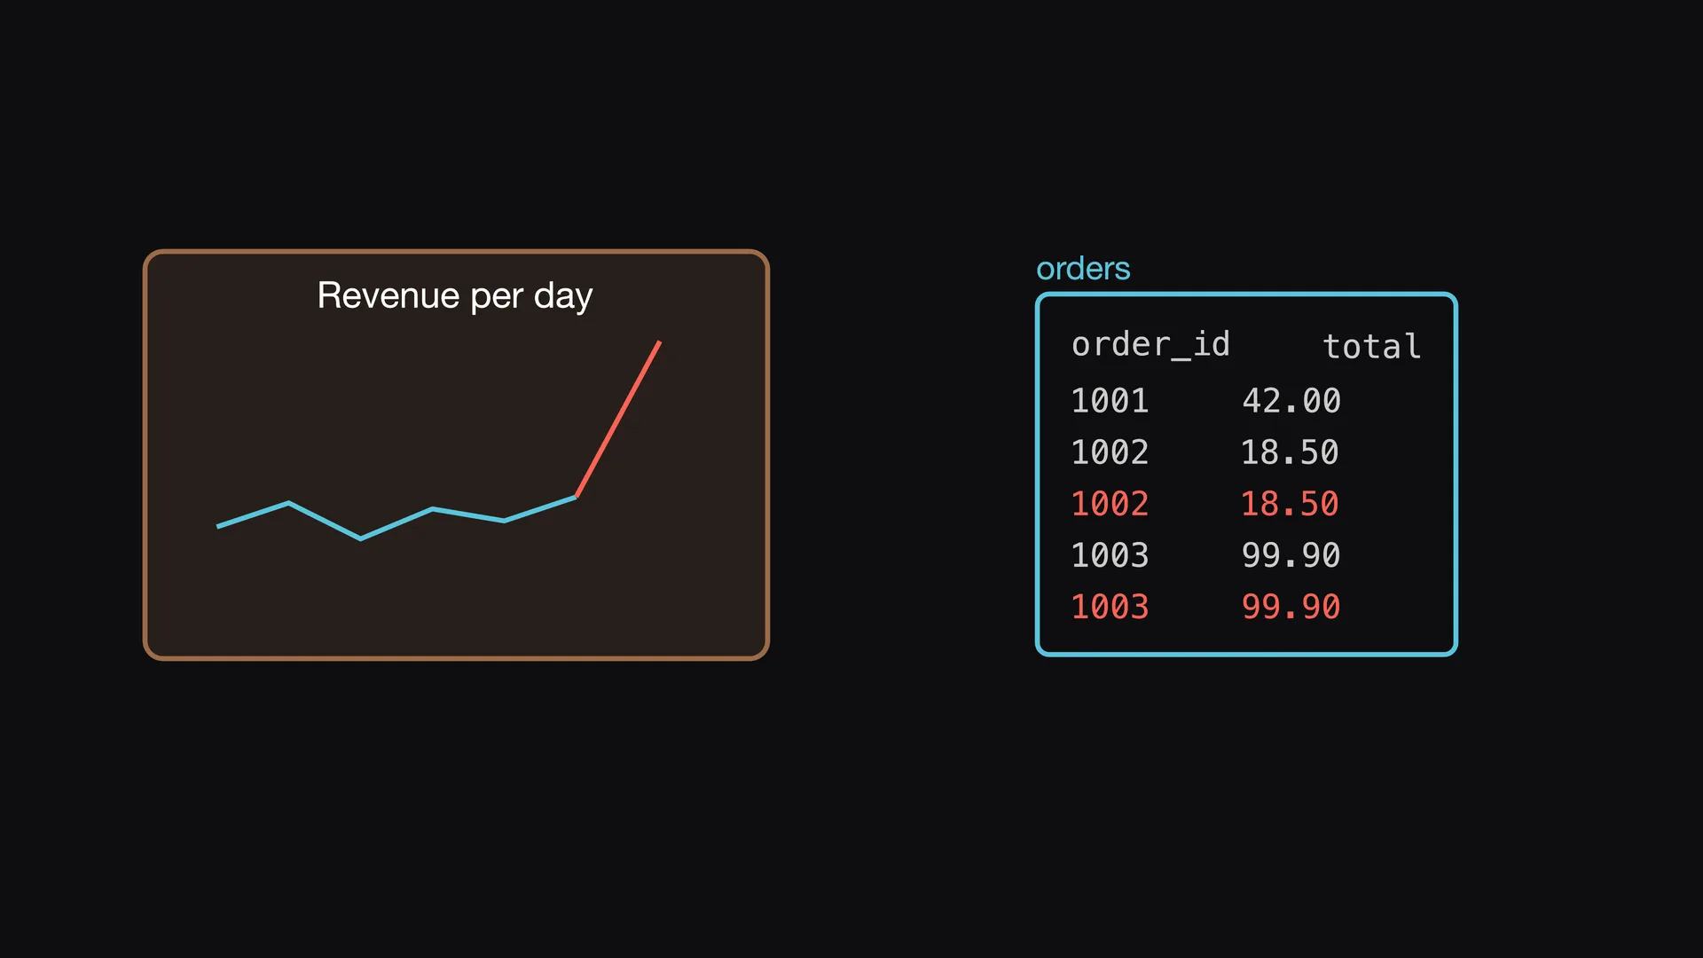Image resolution: width=1703 pixels, height=958 pixels.
Task: Click the red spike line segment in chart
Action: pos(618,419)
